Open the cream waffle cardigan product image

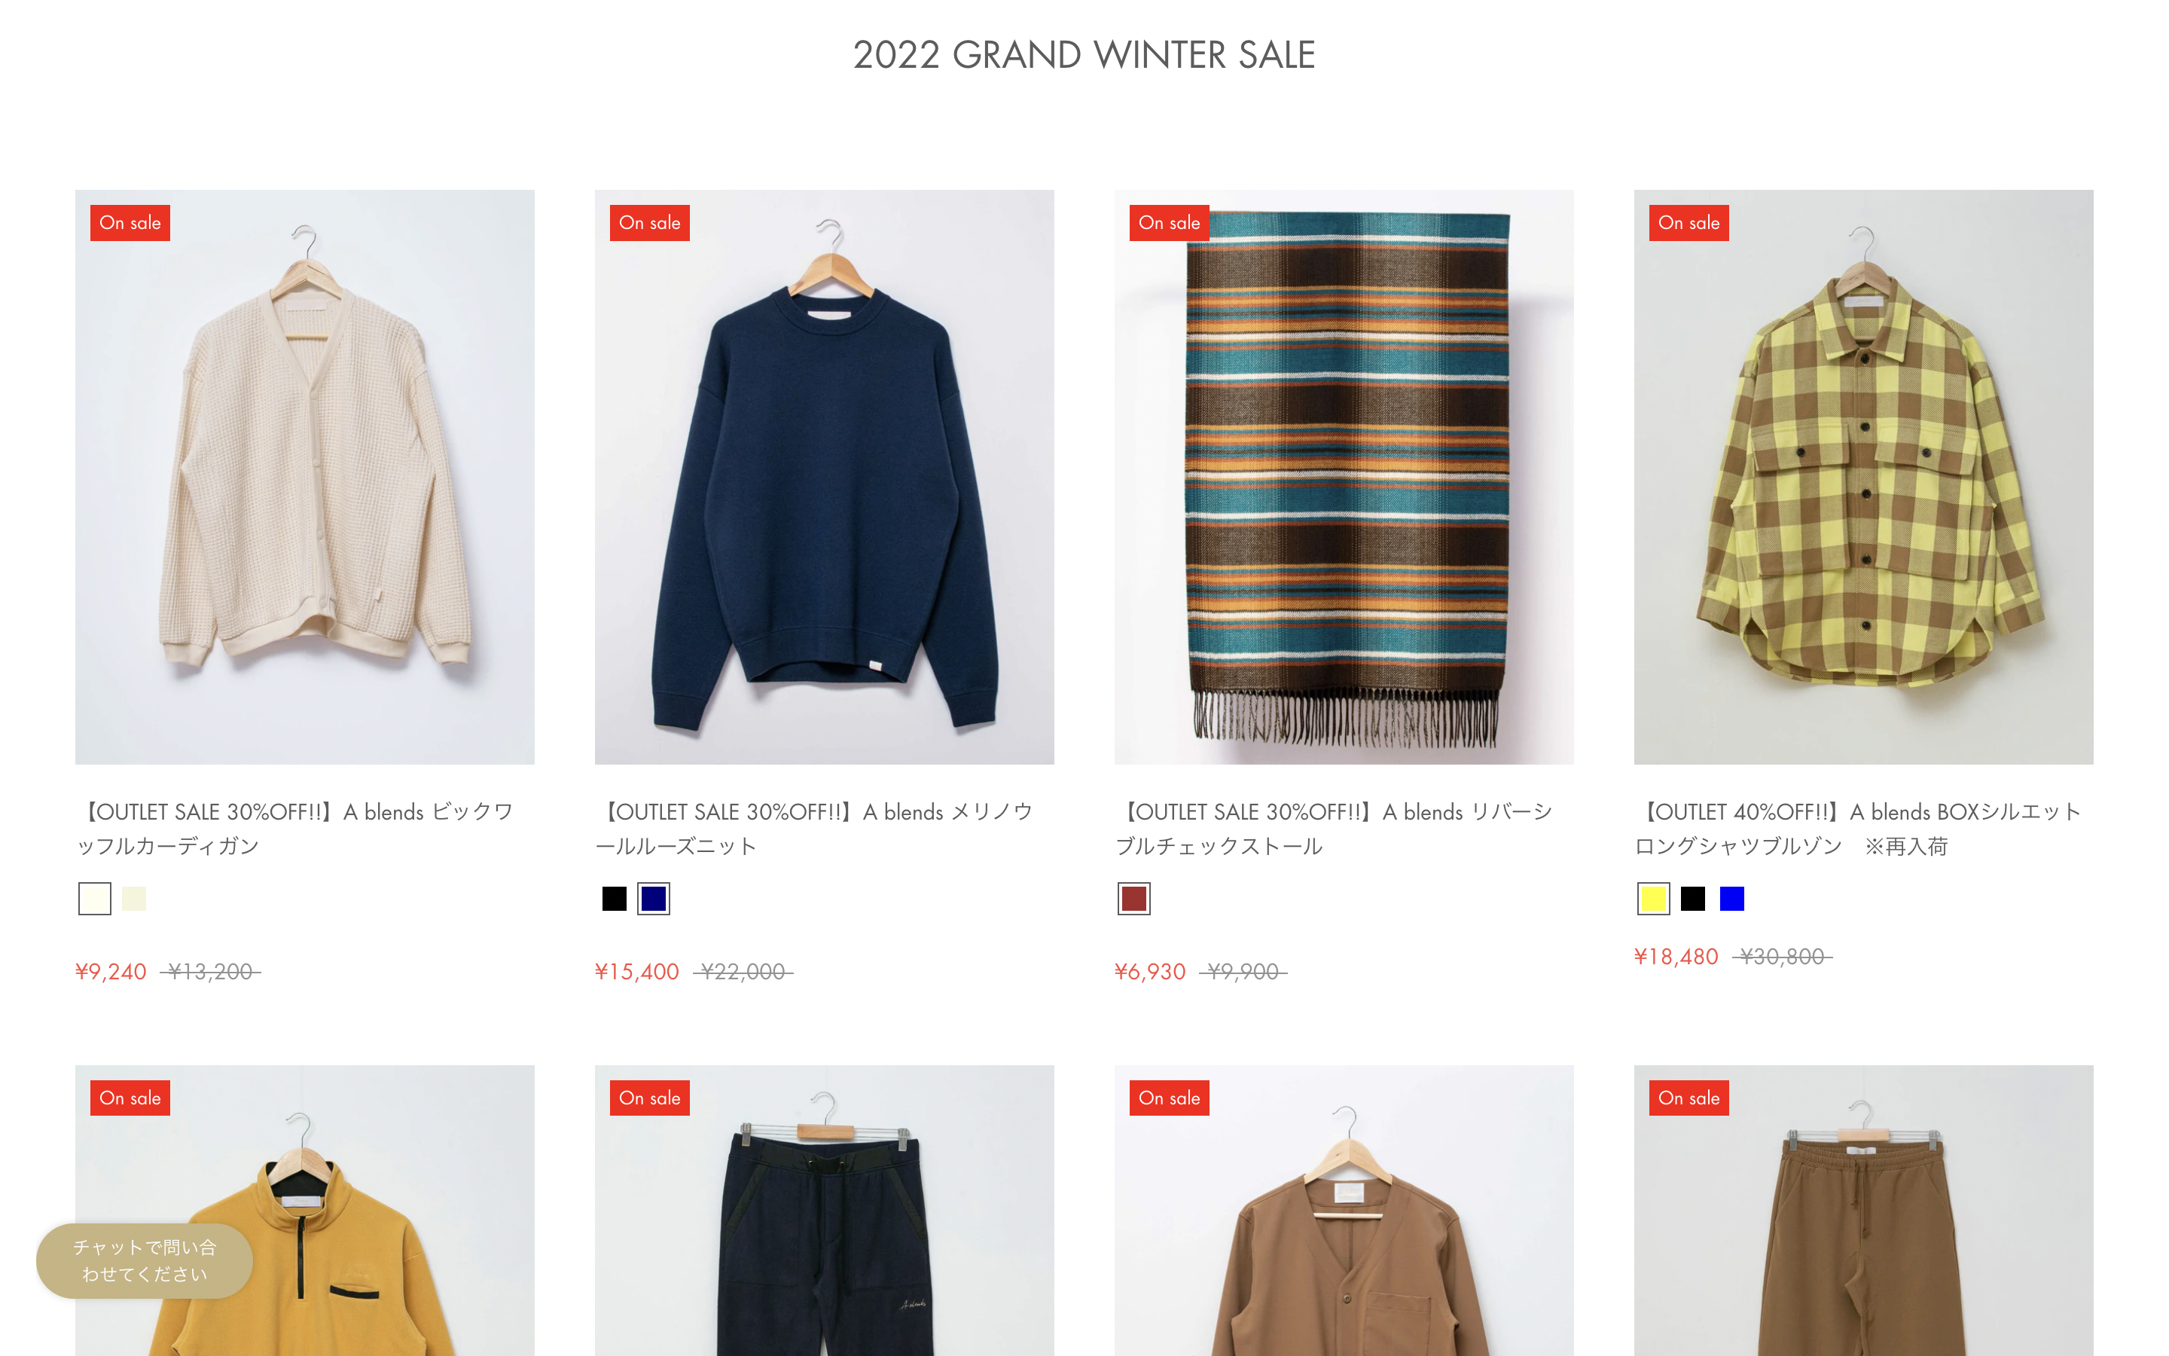[x=305, y=476]
